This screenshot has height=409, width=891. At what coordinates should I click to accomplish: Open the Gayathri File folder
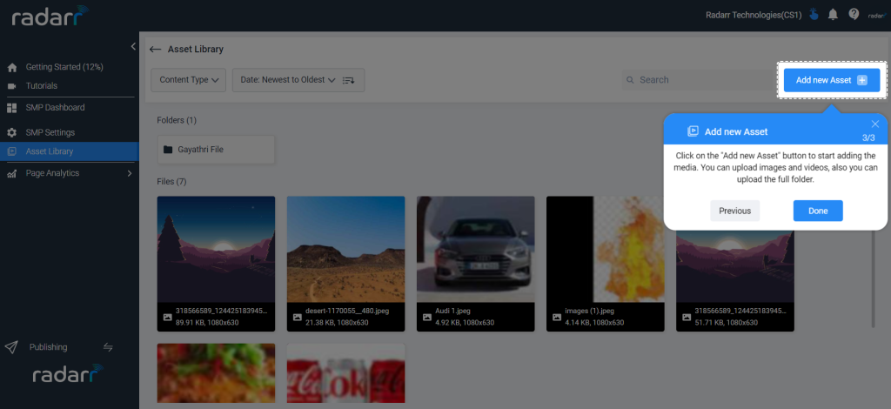[216, 150]
